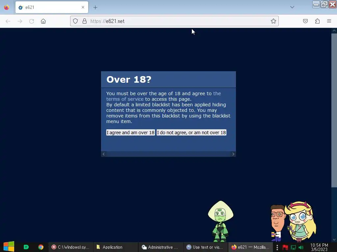
Task: Switch to Application taskbar window
Action: pyautogui.click(x=115, y=247)
